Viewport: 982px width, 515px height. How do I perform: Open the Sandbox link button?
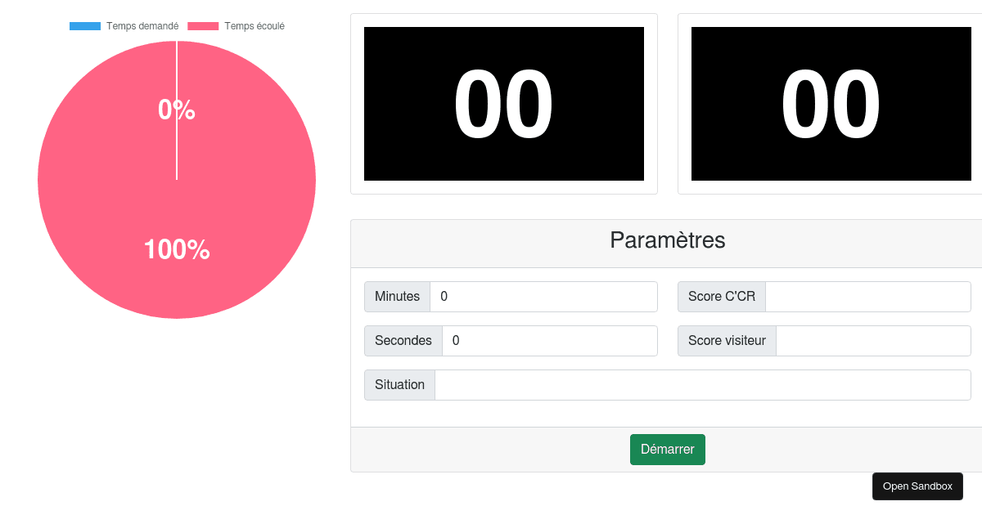click(917, 486)
